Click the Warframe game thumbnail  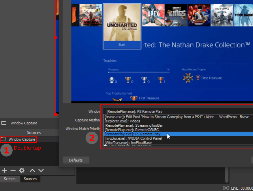coord(222,15)
